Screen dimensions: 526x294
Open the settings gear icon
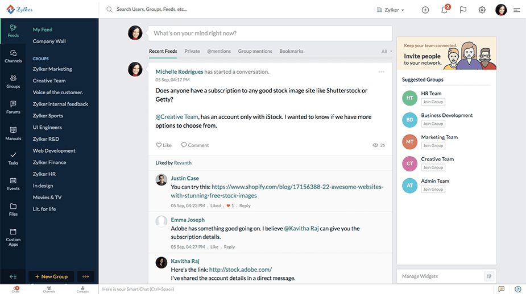click(x=482, y=10)
